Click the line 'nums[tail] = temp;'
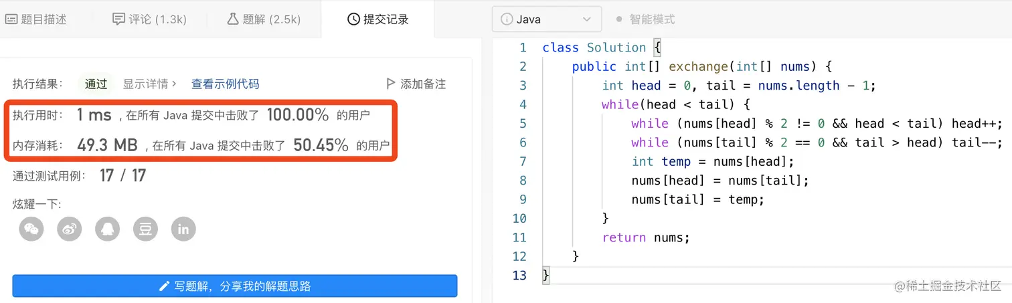1012x303 pixels. coord(698,199)
